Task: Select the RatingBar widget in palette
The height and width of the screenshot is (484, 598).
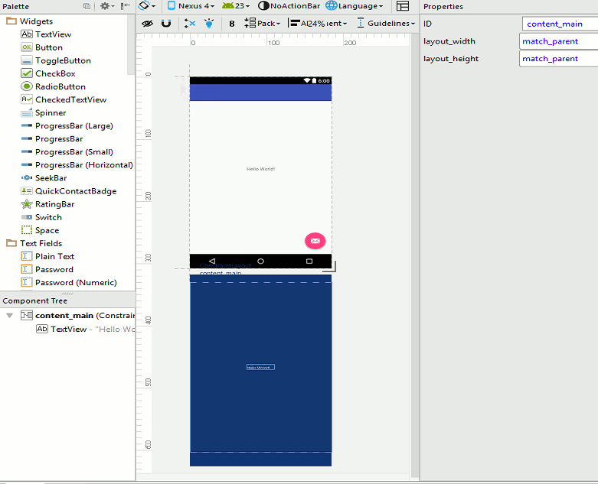Action: 47,204
